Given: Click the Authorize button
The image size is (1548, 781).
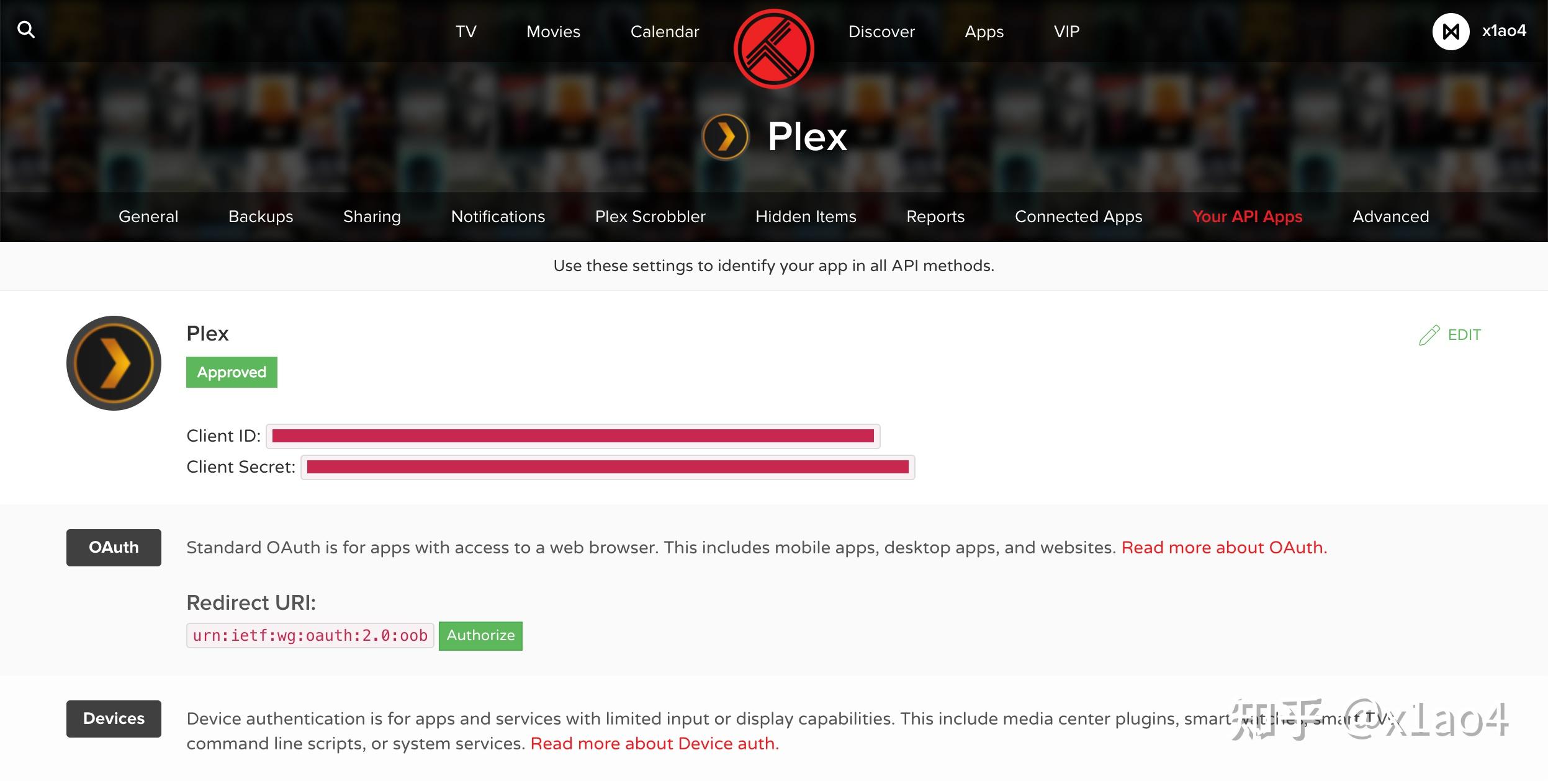Looking at the screenshot, I should 480,635.
